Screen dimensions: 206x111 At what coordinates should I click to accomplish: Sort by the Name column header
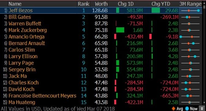point(15,4)
